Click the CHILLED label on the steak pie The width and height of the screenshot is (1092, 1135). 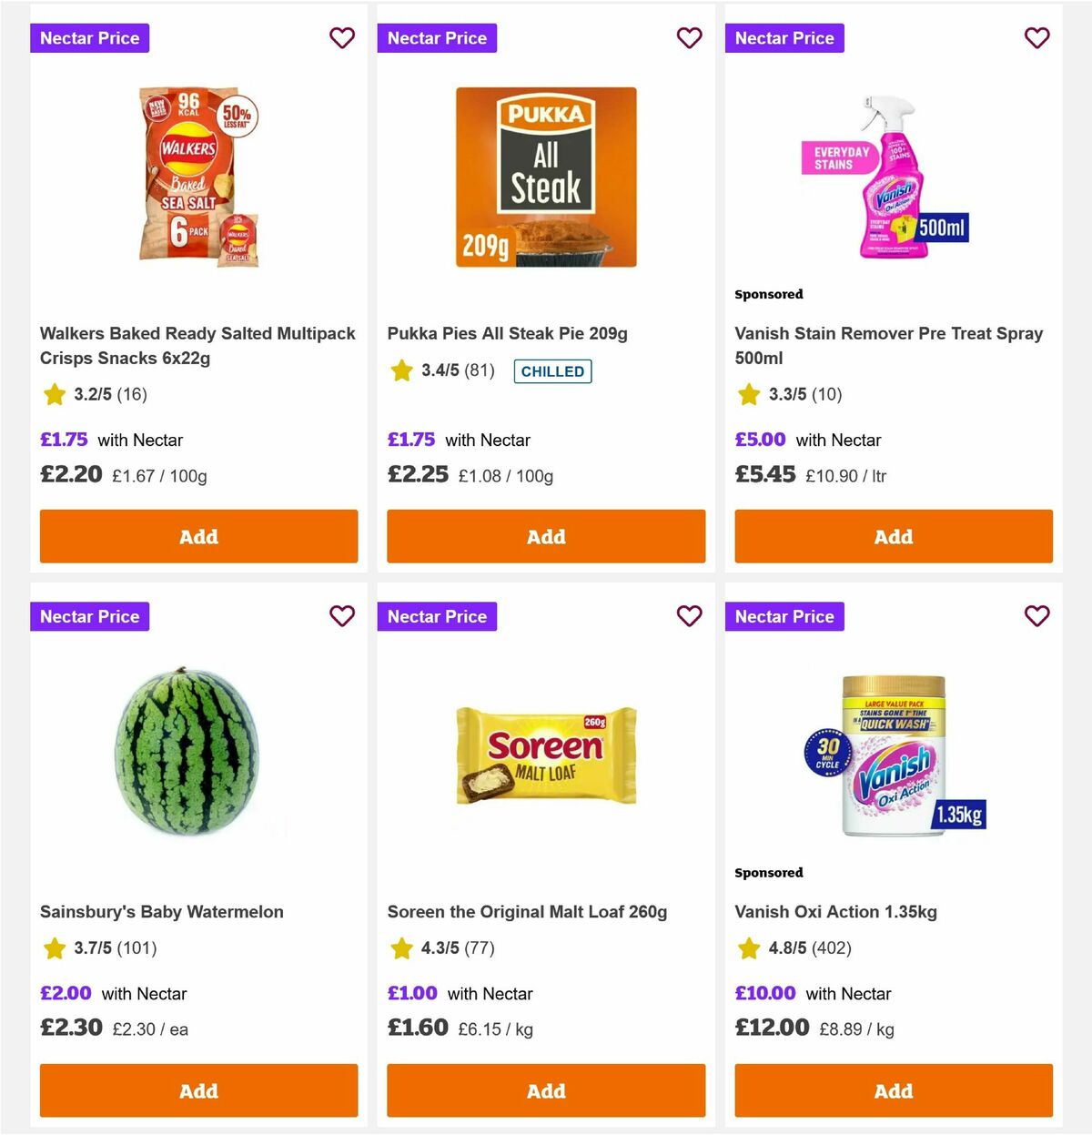(552, 371)
